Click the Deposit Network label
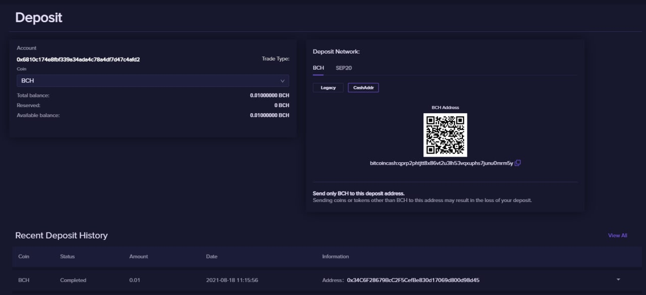 click(x=336, y=52)
